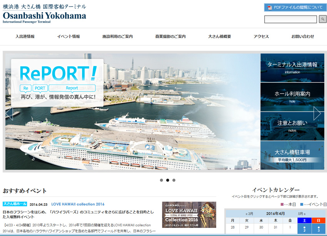
Task: Select the second carousel dot indicator
Action: 168,180
